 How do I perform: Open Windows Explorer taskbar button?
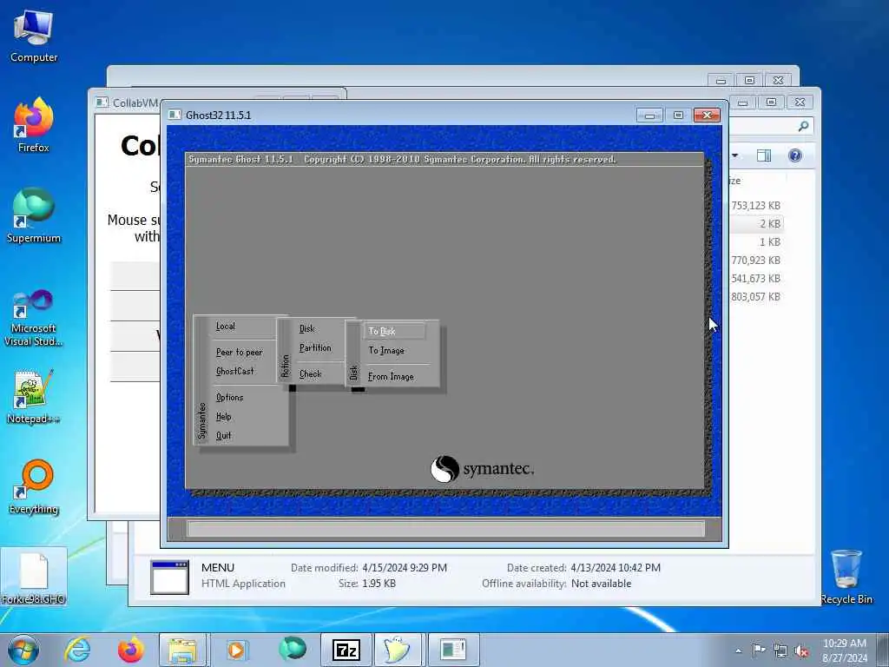[x=182, y=650]
